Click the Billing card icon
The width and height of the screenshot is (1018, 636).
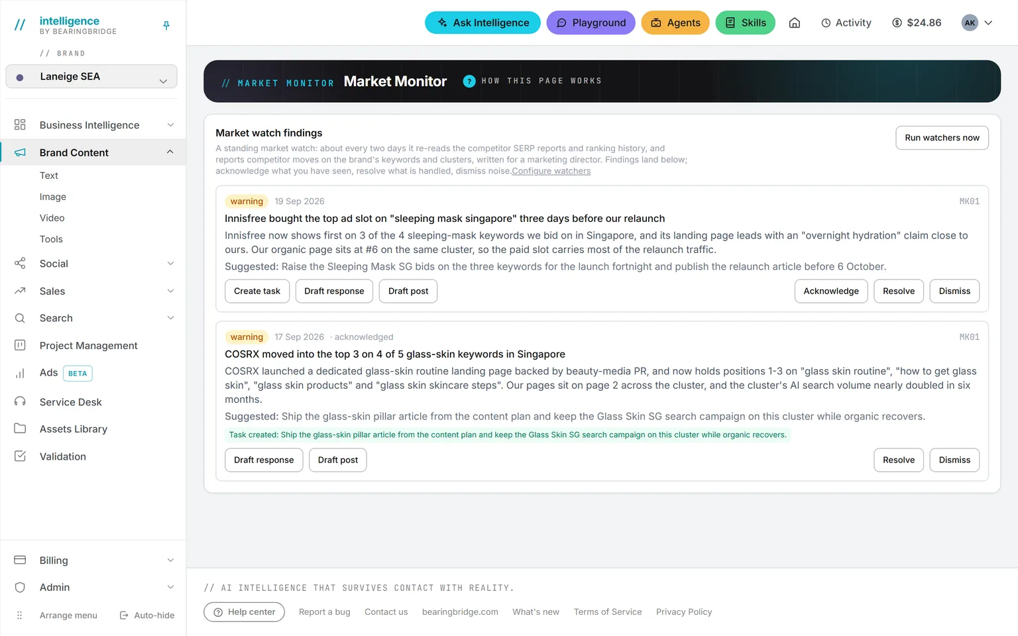[20, 560]
